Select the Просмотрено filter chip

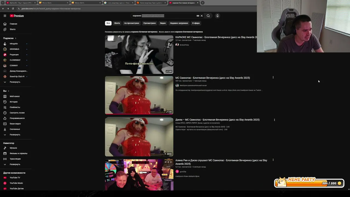pyautogui.click(x=150, y=23)
